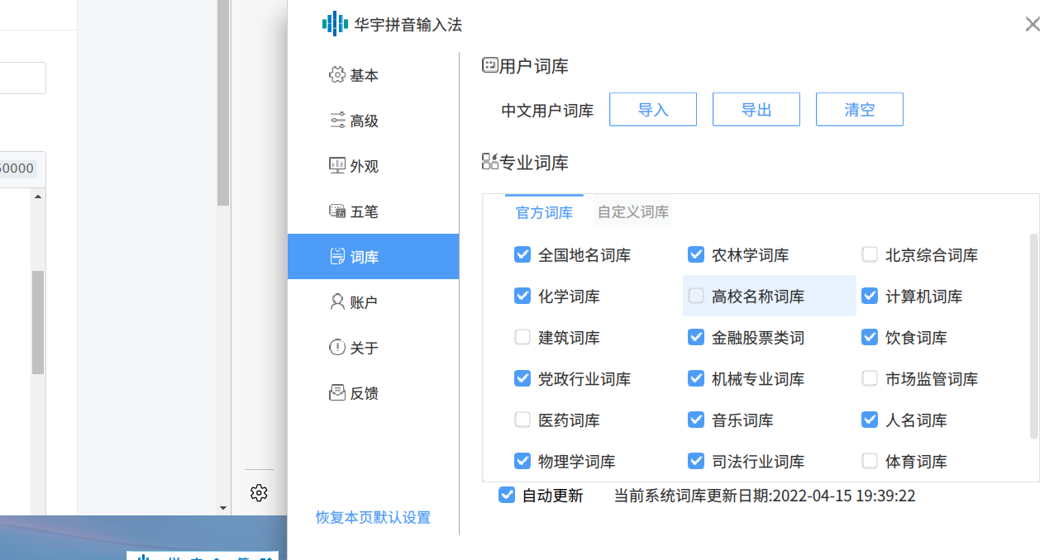
Task: Click the up arrow of background window scrollbar
Action: [x=38, y=197]
